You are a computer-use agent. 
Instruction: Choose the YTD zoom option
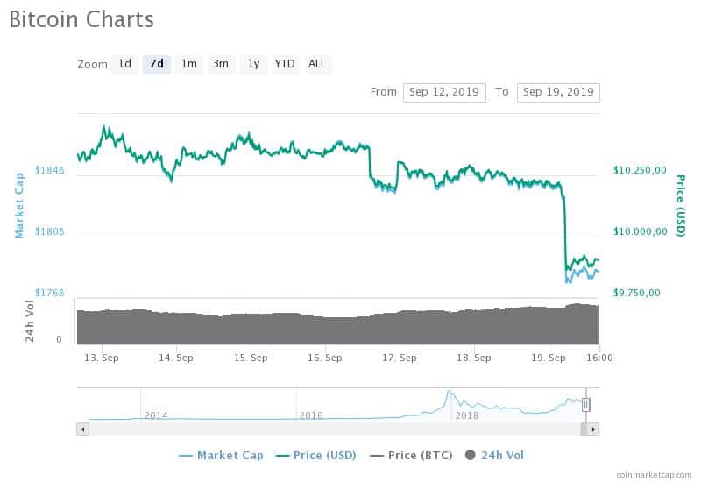click(x=285, y=64)
